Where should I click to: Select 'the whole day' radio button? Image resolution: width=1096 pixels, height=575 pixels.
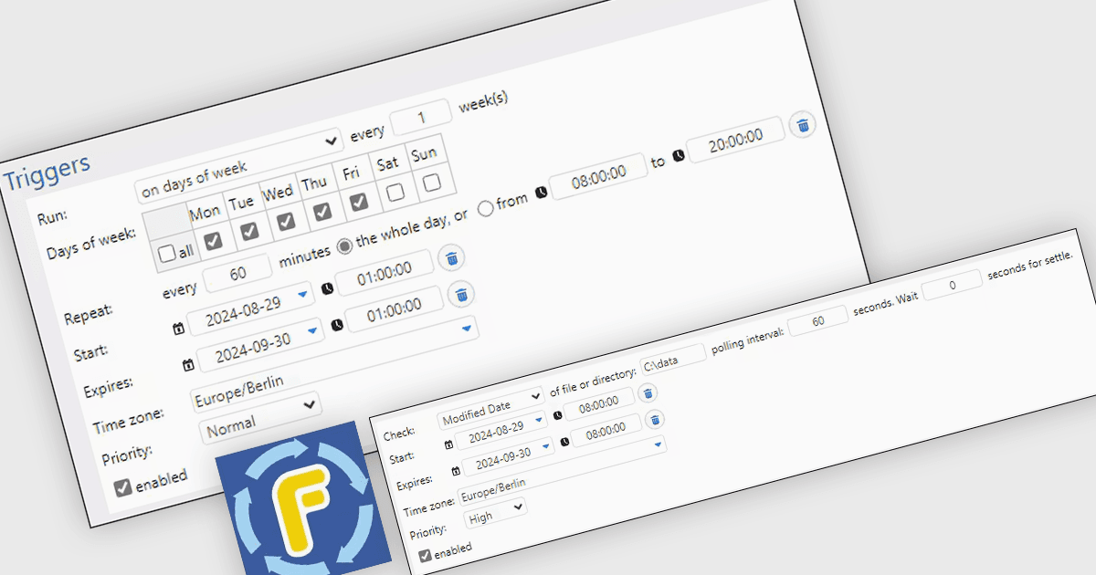[x=344, y=246]
